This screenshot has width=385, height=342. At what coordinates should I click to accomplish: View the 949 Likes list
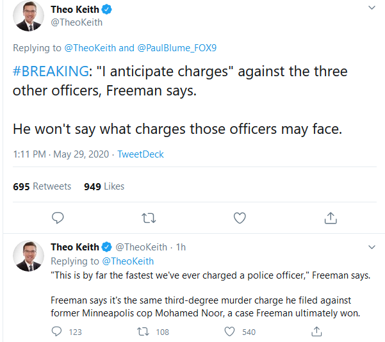tap(104, 186)
